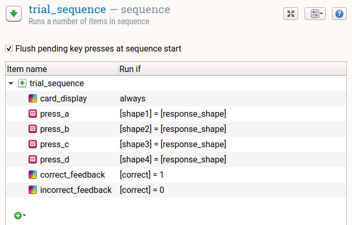Screen dimensions: 352x225
Task: Click the '[correct] = 0' condition cell
Action: tap(142, 190)
